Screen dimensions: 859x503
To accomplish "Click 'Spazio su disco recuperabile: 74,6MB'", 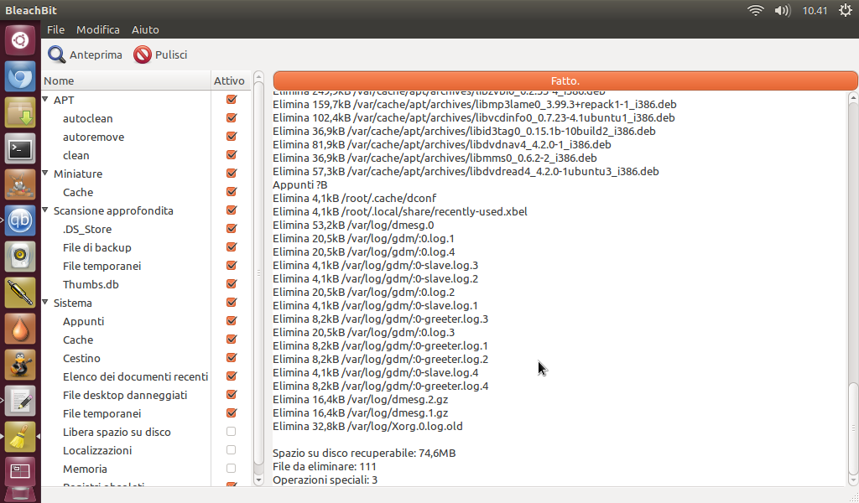I will (364, 453).
